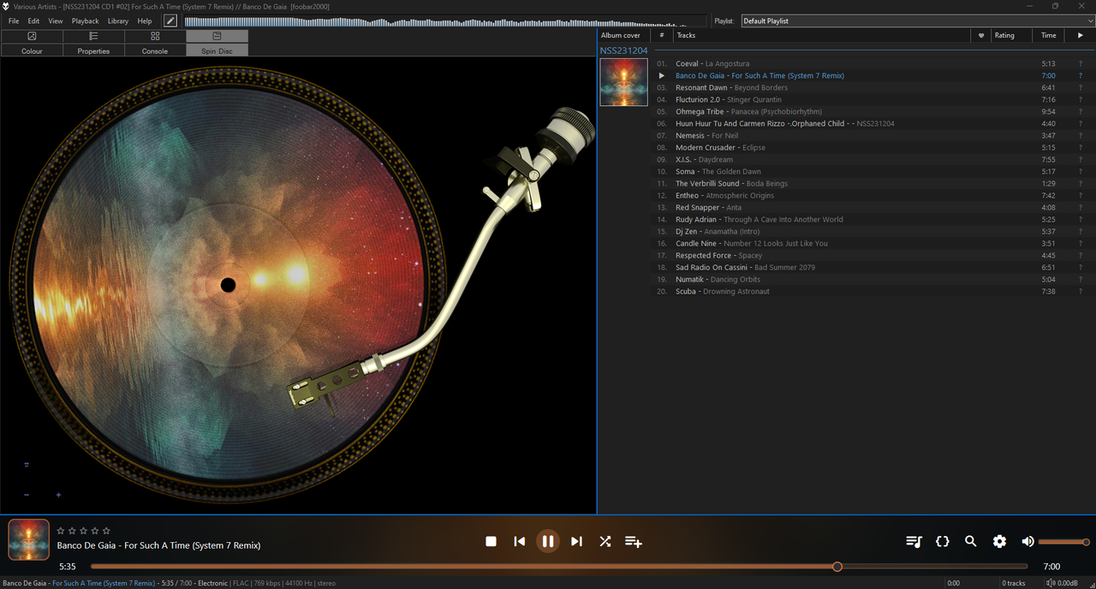Click the Album cover column header
Viewport: 1096px width, 589px height.
[624, 35]
